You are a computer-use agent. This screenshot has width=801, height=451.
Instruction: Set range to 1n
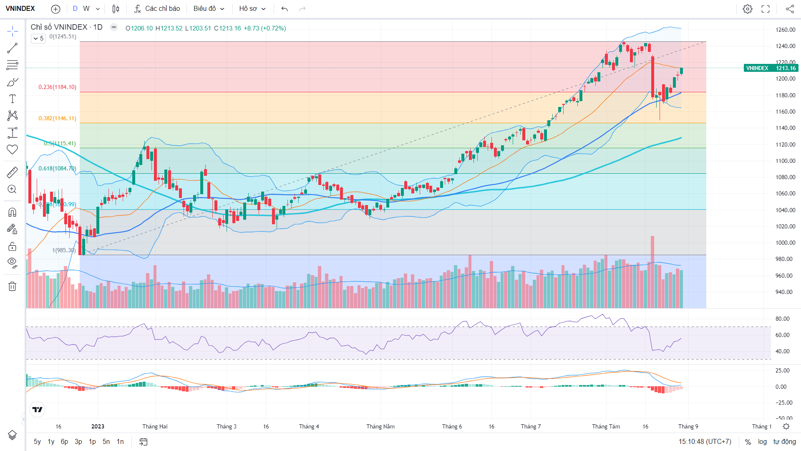(120, 442)
